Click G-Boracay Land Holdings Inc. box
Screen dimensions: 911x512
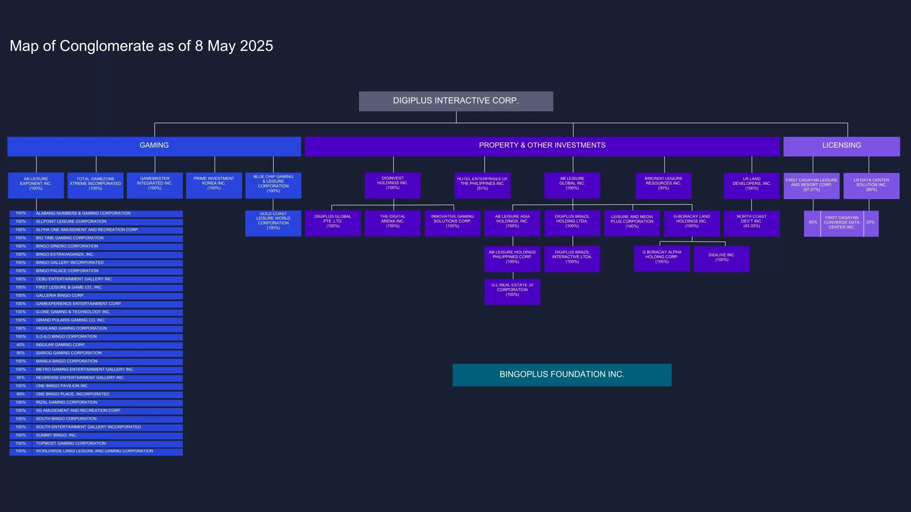pos(692,223)
